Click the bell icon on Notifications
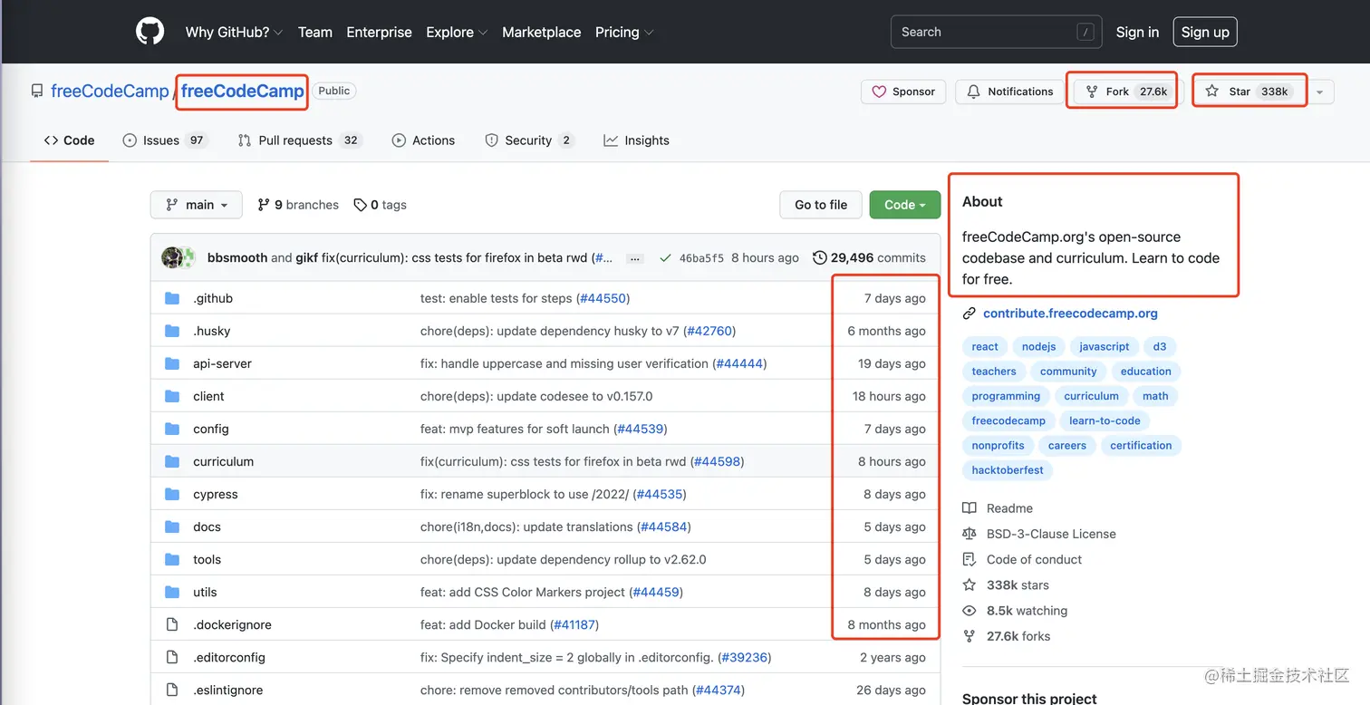Screen dimensions: 1370x705 [x=974, y=92]
